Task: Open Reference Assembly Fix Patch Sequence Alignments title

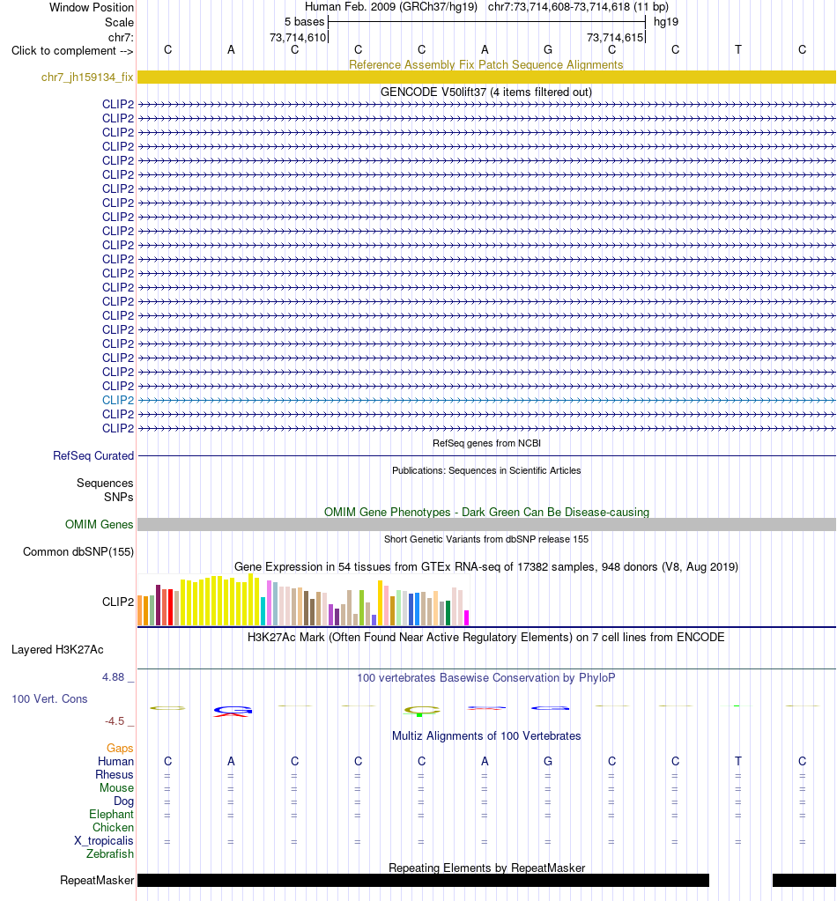Action: (x=486, y=64)
